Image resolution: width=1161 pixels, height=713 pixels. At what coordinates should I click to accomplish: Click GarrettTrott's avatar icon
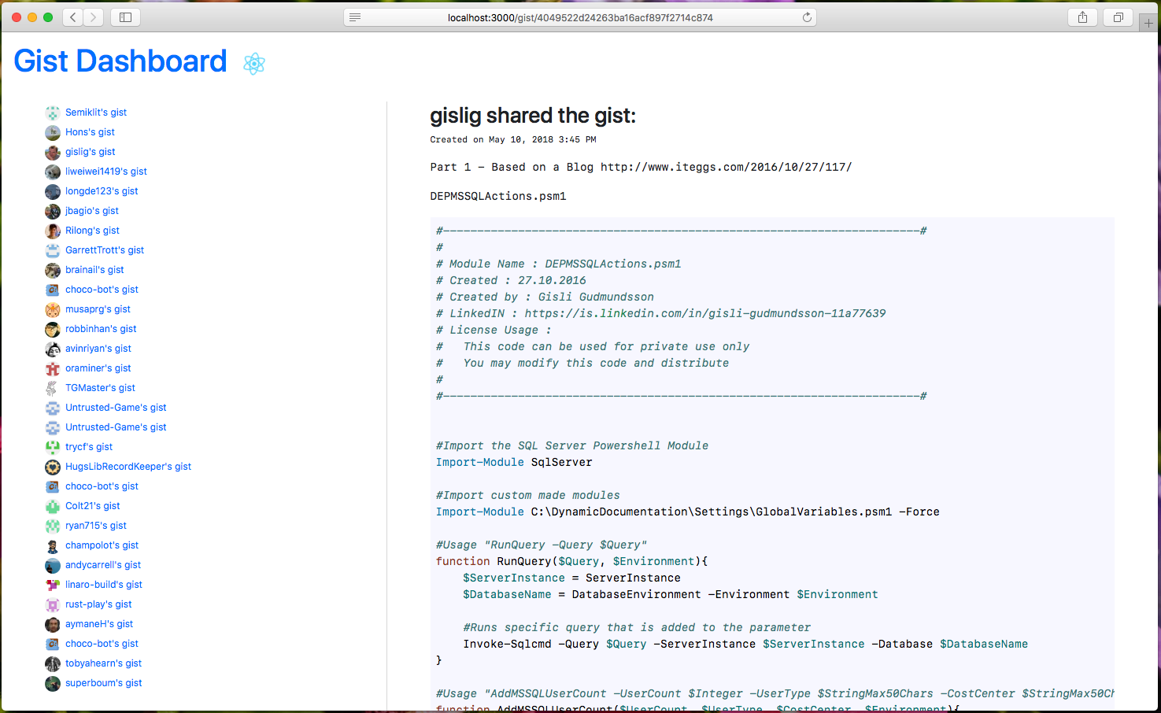point(52,250)
